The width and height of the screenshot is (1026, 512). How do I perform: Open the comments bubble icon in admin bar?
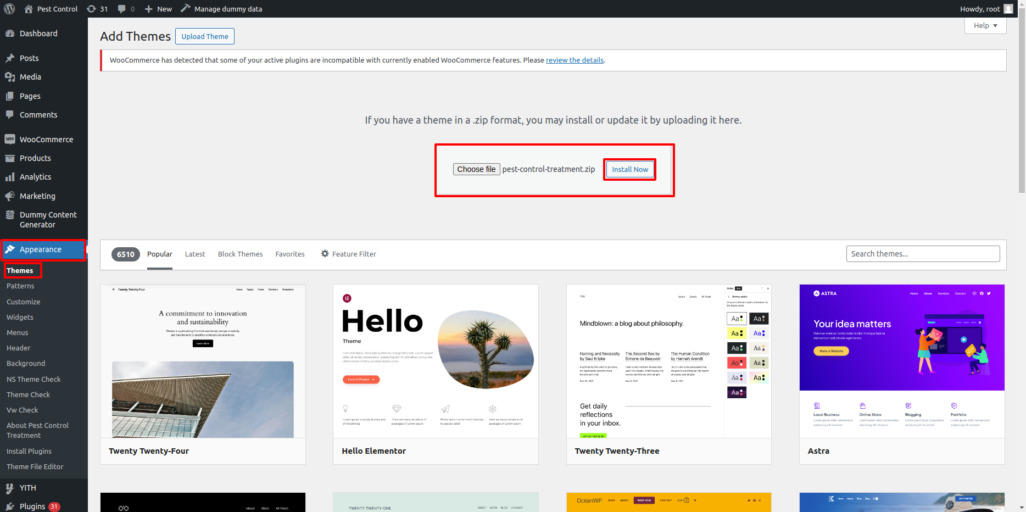[122, 9]
